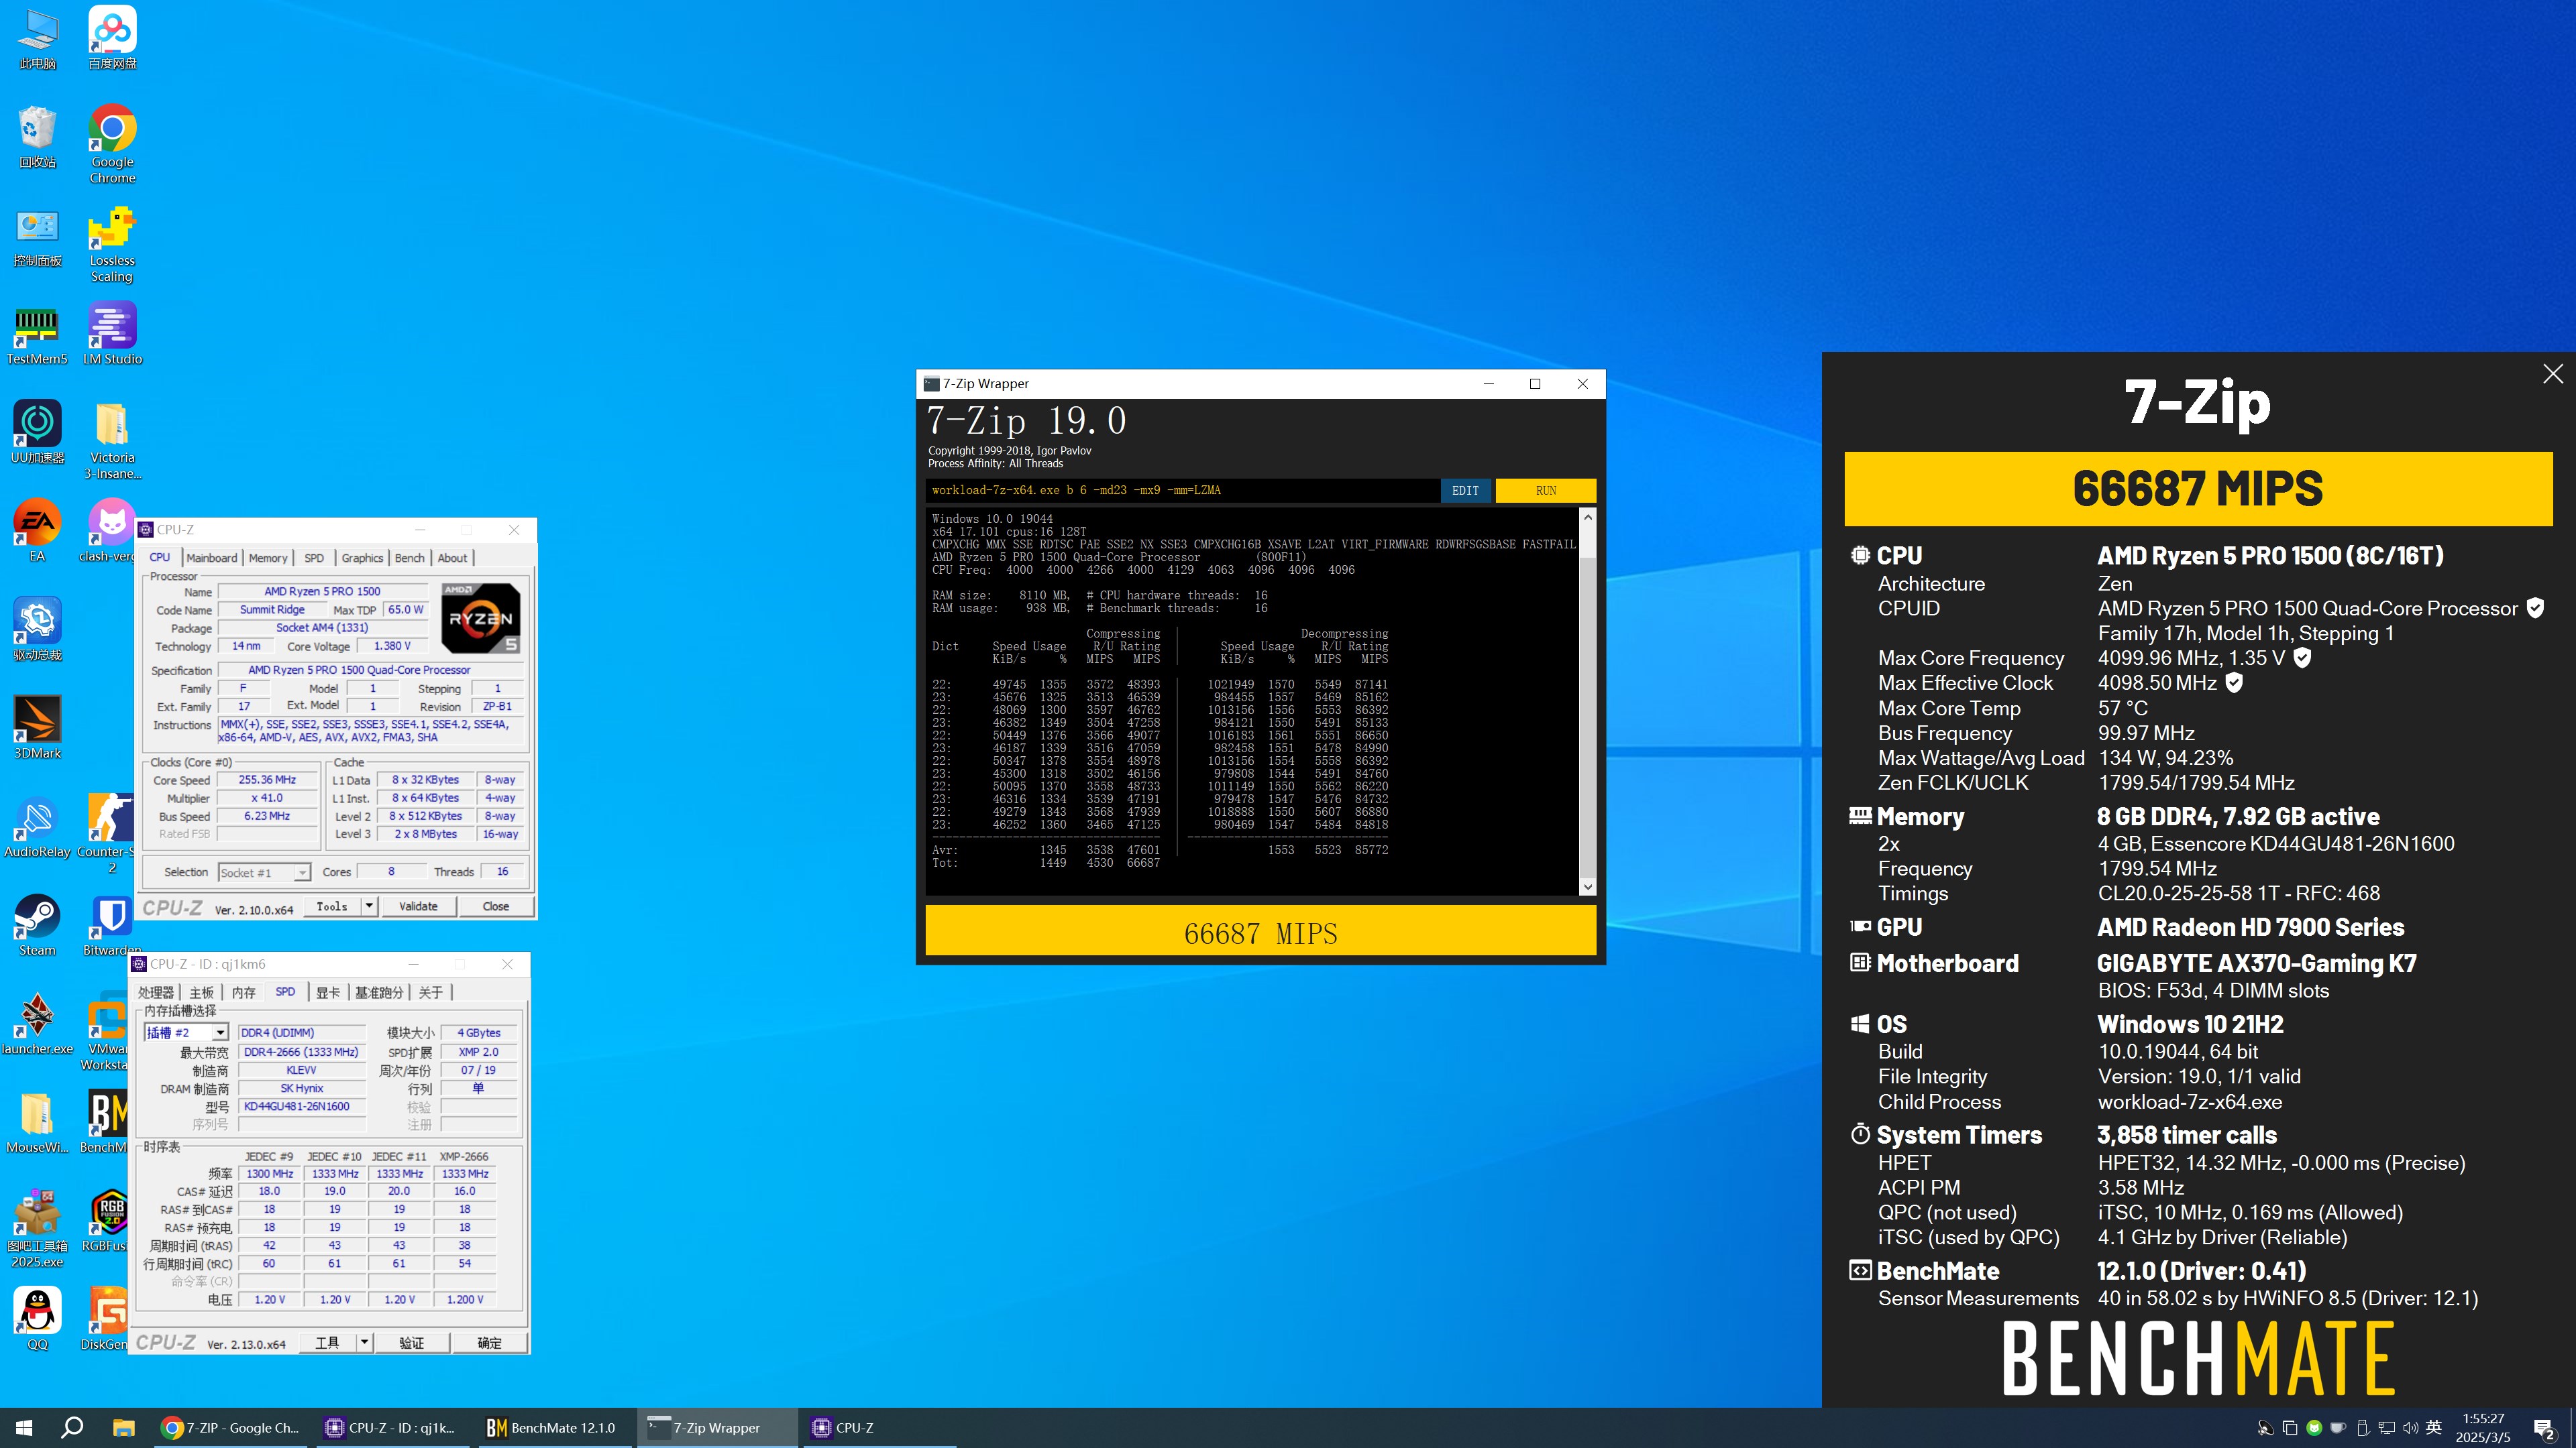Click the 7-Zip command line field
Screen dimensions: 2576x1448
pyautogui.click(x=1182, y=491)
